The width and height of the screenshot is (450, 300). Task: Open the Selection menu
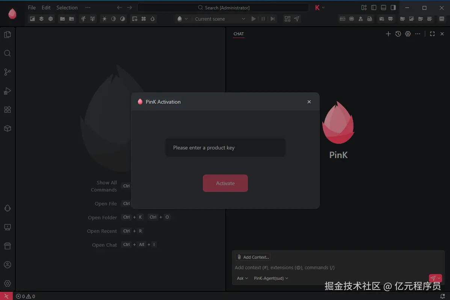tap(67, 8)
